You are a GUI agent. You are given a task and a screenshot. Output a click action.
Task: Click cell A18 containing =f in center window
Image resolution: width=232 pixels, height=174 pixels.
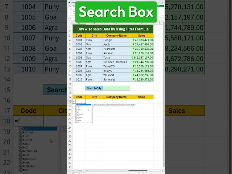[79, 101]
